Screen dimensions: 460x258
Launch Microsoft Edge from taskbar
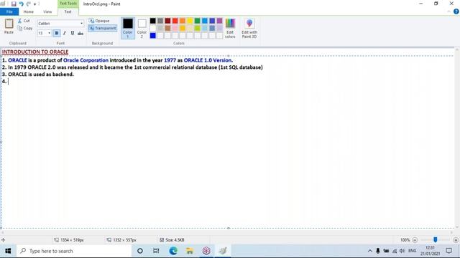(173, 251)
